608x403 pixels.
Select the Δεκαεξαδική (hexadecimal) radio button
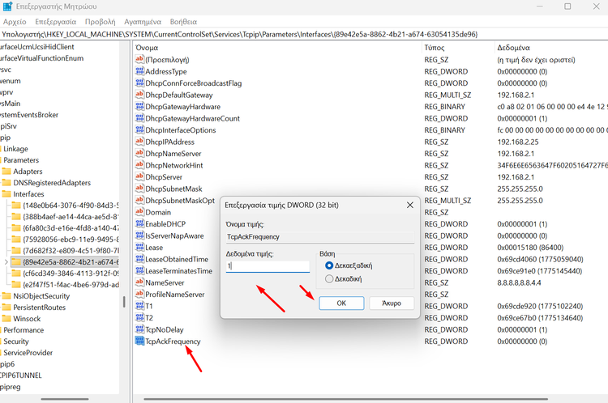point(329,265)
